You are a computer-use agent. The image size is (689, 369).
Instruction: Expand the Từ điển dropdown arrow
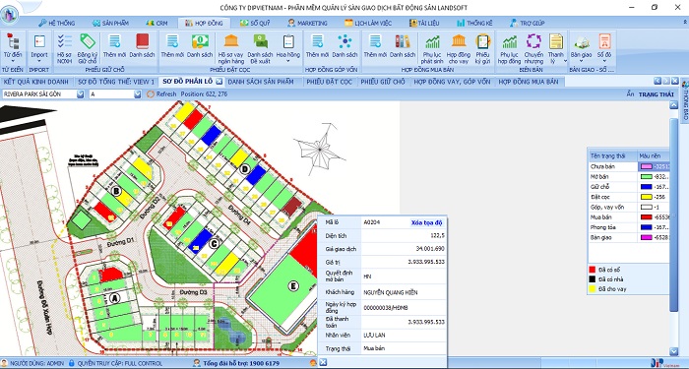coord(13,61)
